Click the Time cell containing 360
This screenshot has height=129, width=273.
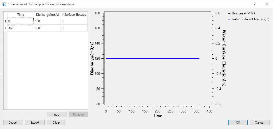pos(21,28)
